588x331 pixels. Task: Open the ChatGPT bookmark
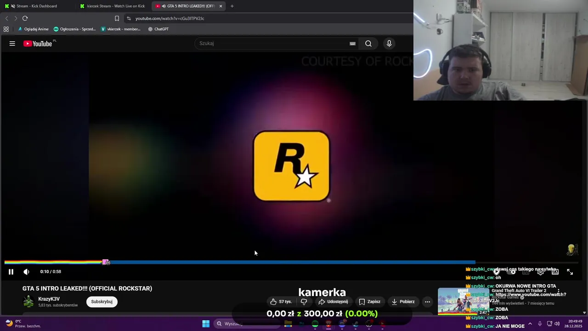click(x=158, y=29)
